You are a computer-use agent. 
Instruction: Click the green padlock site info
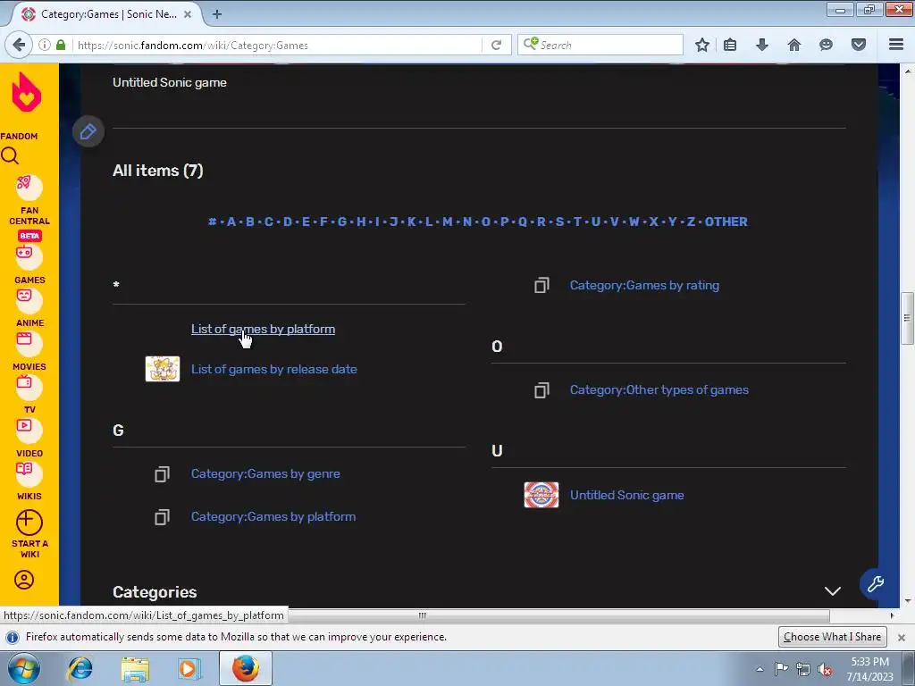(x=61, y=45)
